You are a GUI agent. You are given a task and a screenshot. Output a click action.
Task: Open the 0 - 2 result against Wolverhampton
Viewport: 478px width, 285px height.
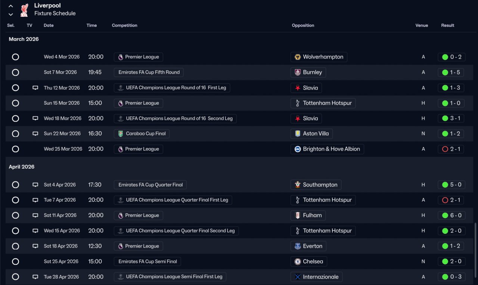click(452, 57)
